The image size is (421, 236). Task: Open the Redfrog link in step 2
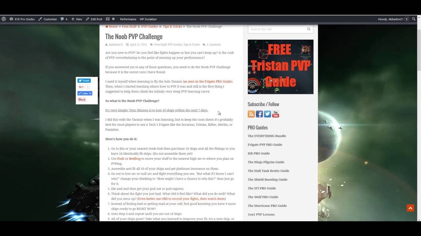(x=135, y=159)
